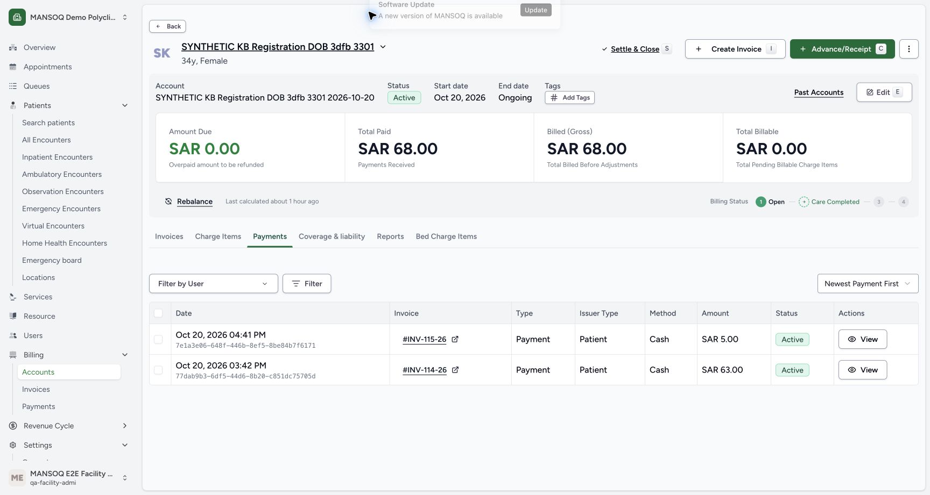Screen dimensions: 930x495
Task: Click the Create Invoice button
Action: point(735,49)
